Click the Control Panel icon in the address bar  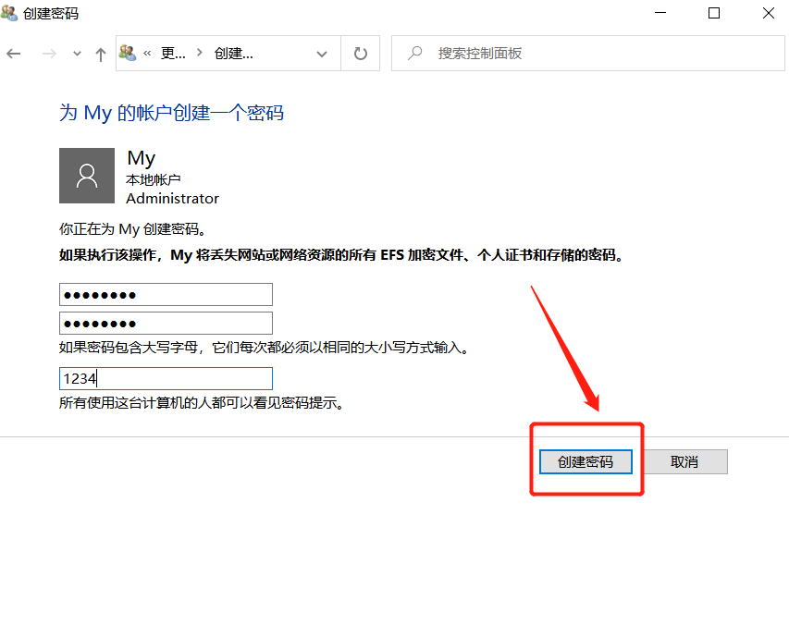[126, 53]
